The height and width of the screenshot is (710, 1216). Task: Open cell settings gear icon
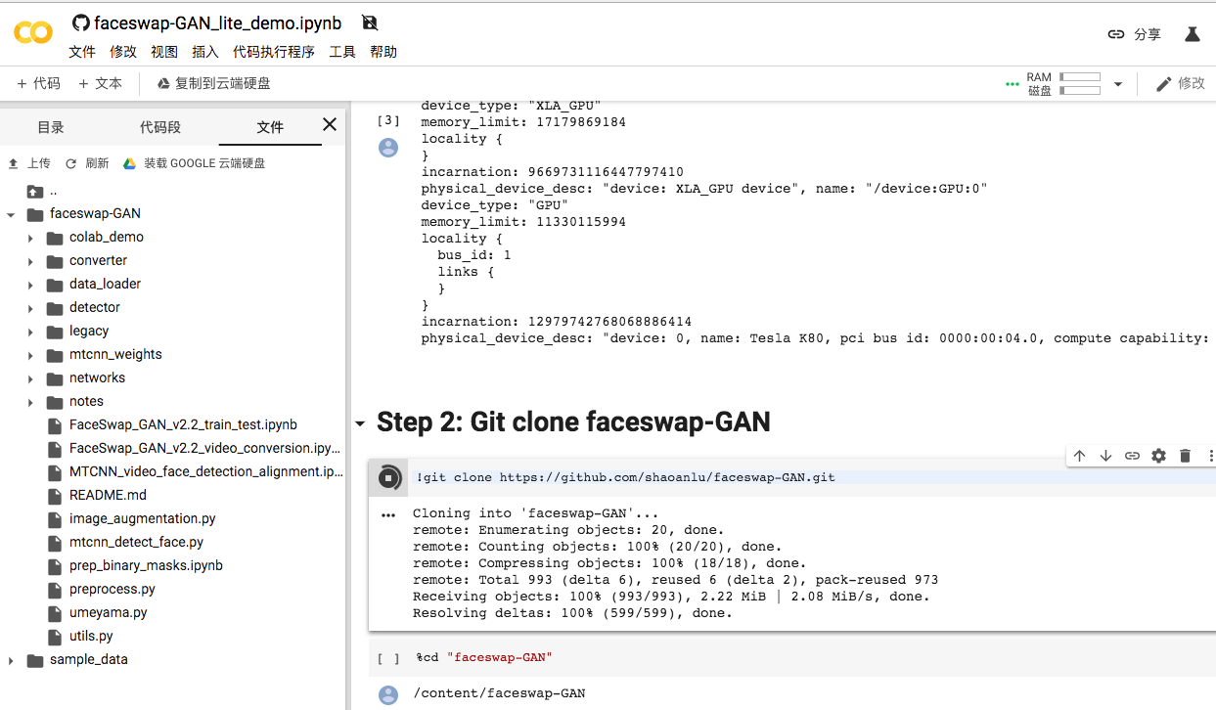pyautogui.click(x=1158, y=456)
